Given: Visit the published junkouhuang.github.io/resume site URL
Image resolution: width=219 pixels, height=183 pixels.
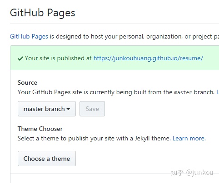Looking at the screenshot, I should [148, 58].
